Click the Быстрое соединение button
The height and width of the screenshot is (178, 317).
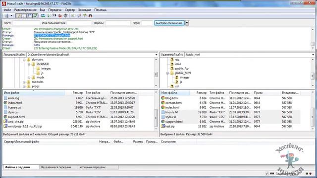point(169,23)
